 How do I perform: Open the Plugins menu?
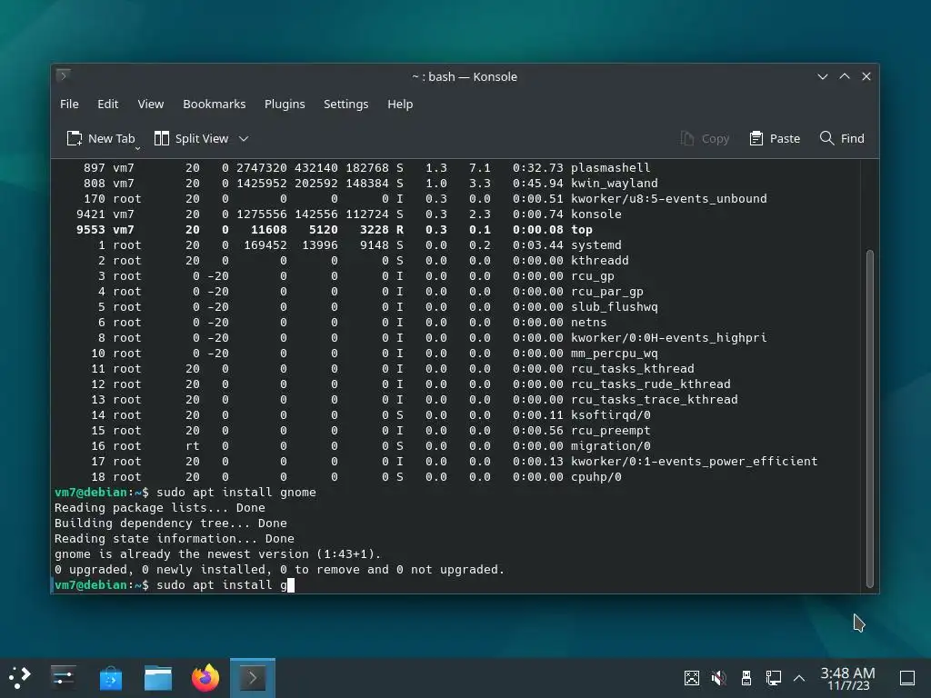pyautogui.click(x=285, y=104)
